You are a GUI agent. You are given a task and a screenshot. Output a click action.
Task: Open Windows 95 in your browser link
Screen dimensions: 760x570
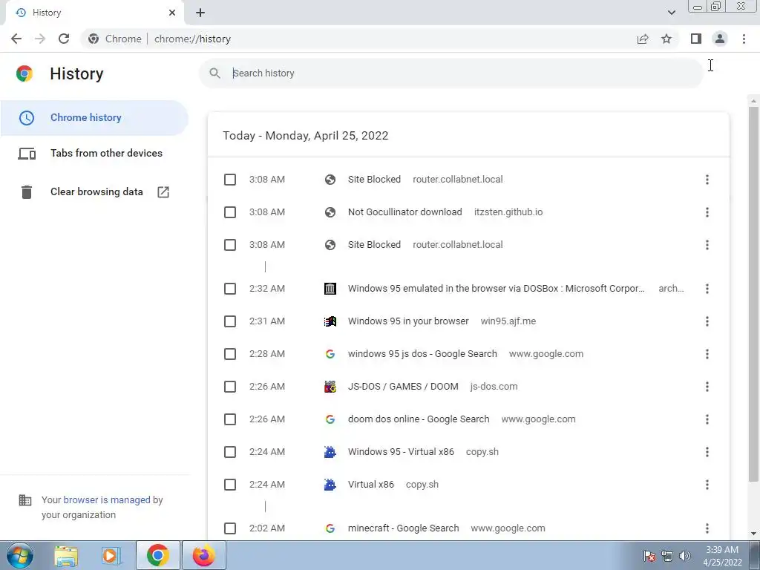(408, 321)
